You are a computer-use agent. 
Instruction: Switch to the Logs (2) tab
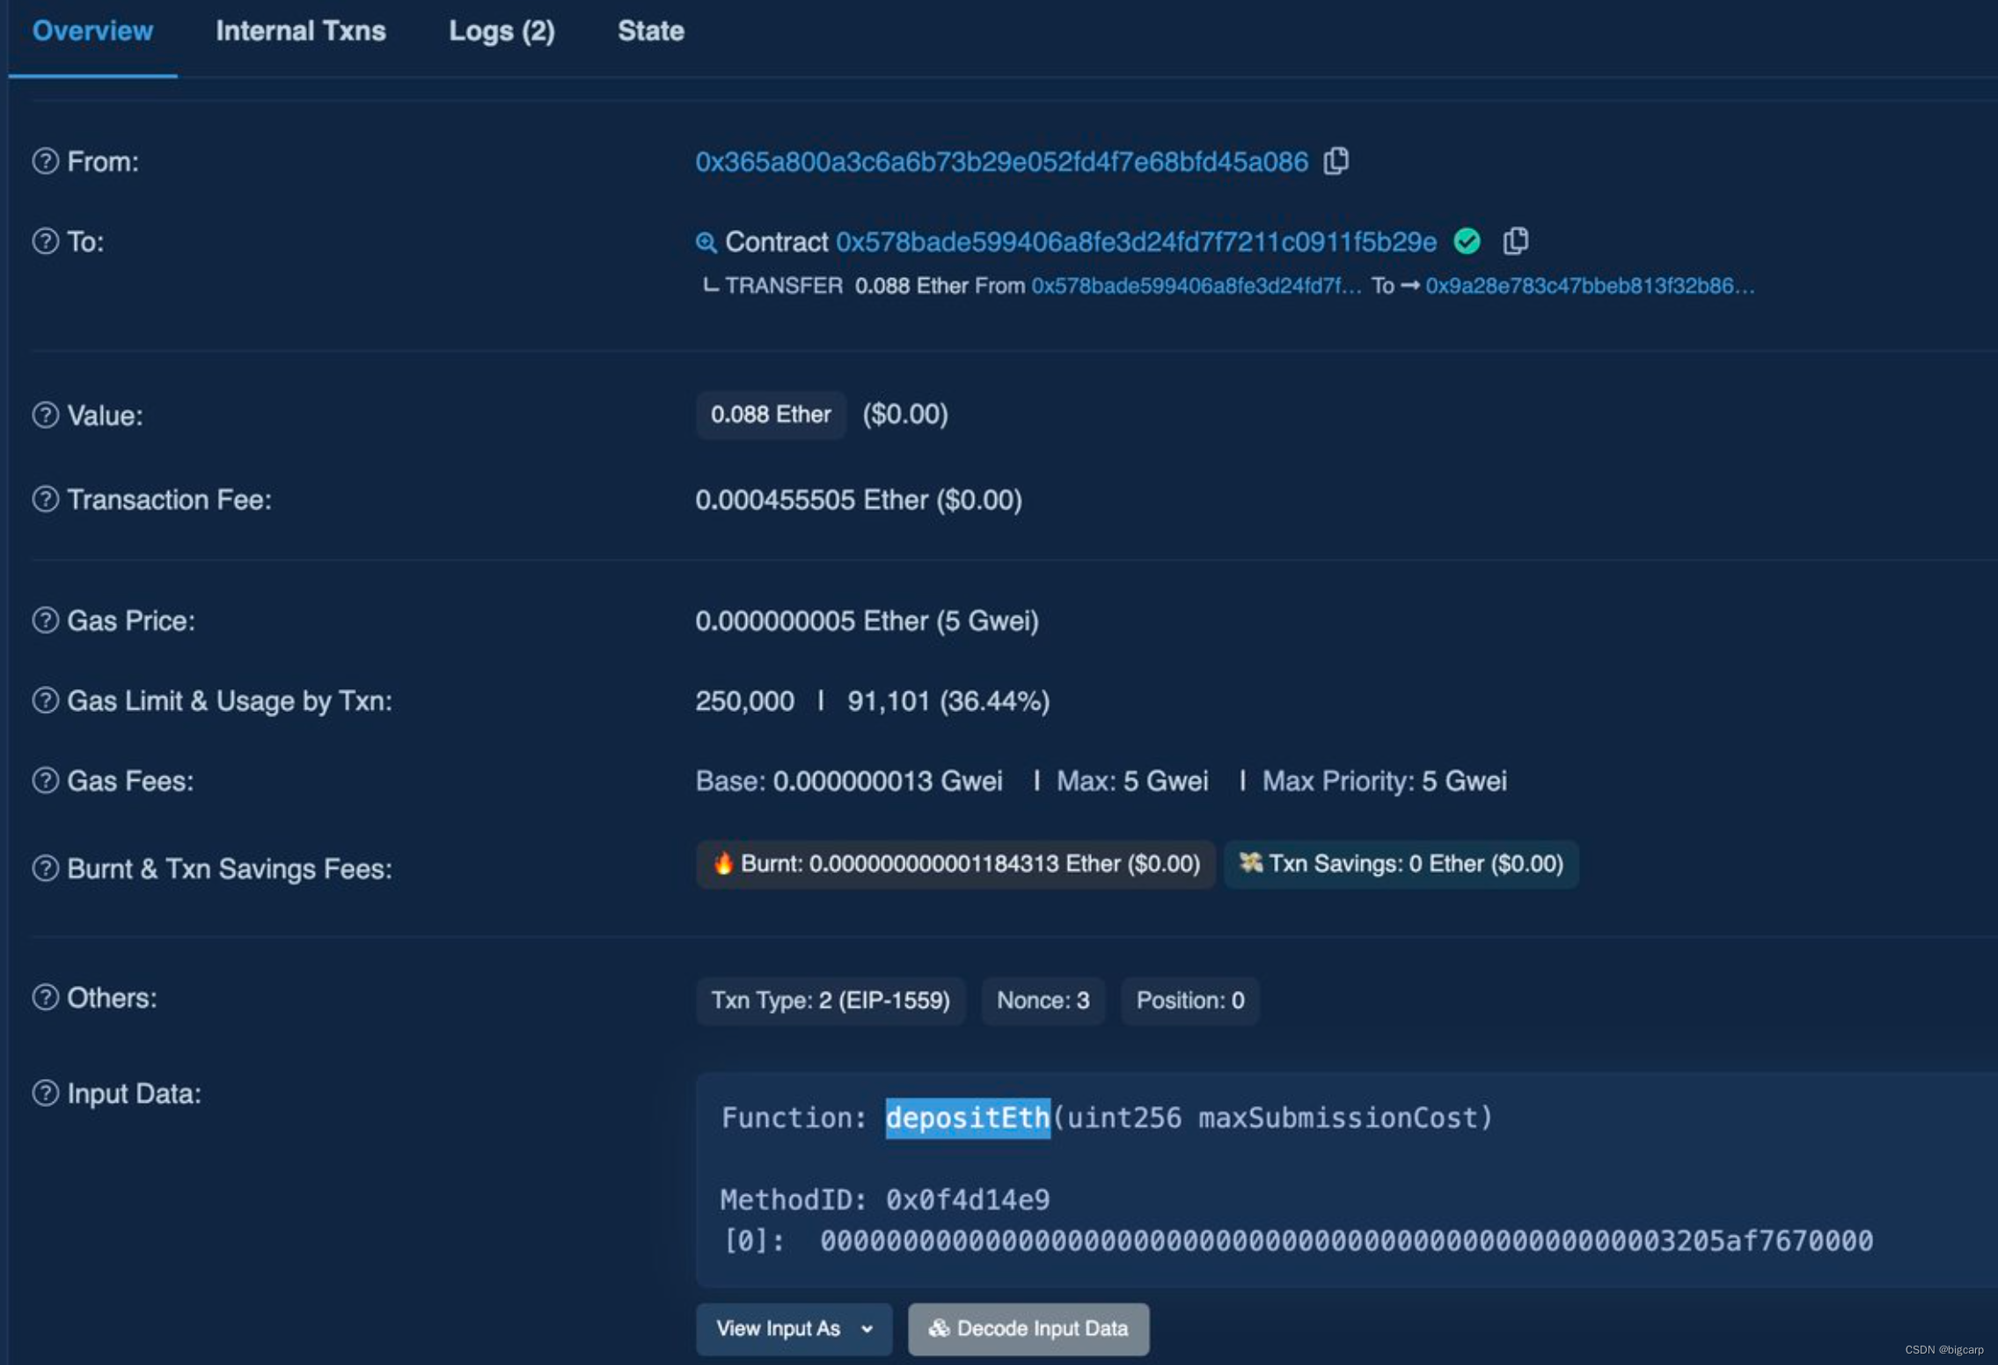point(501,31)
